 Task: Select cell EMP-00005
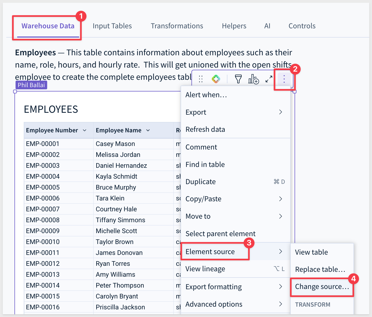coord(59,187)
